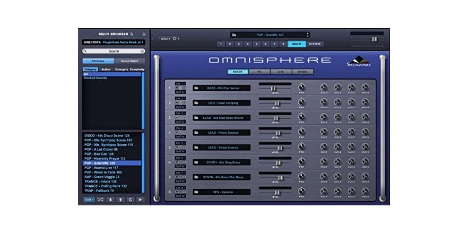Viewport: 468px width, 234px height.
Task: Click the Search input field
Action: pos(114,51)
